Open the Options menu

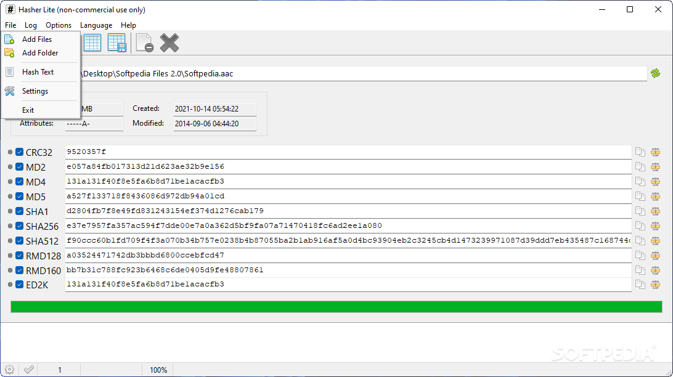coord(59,25)
